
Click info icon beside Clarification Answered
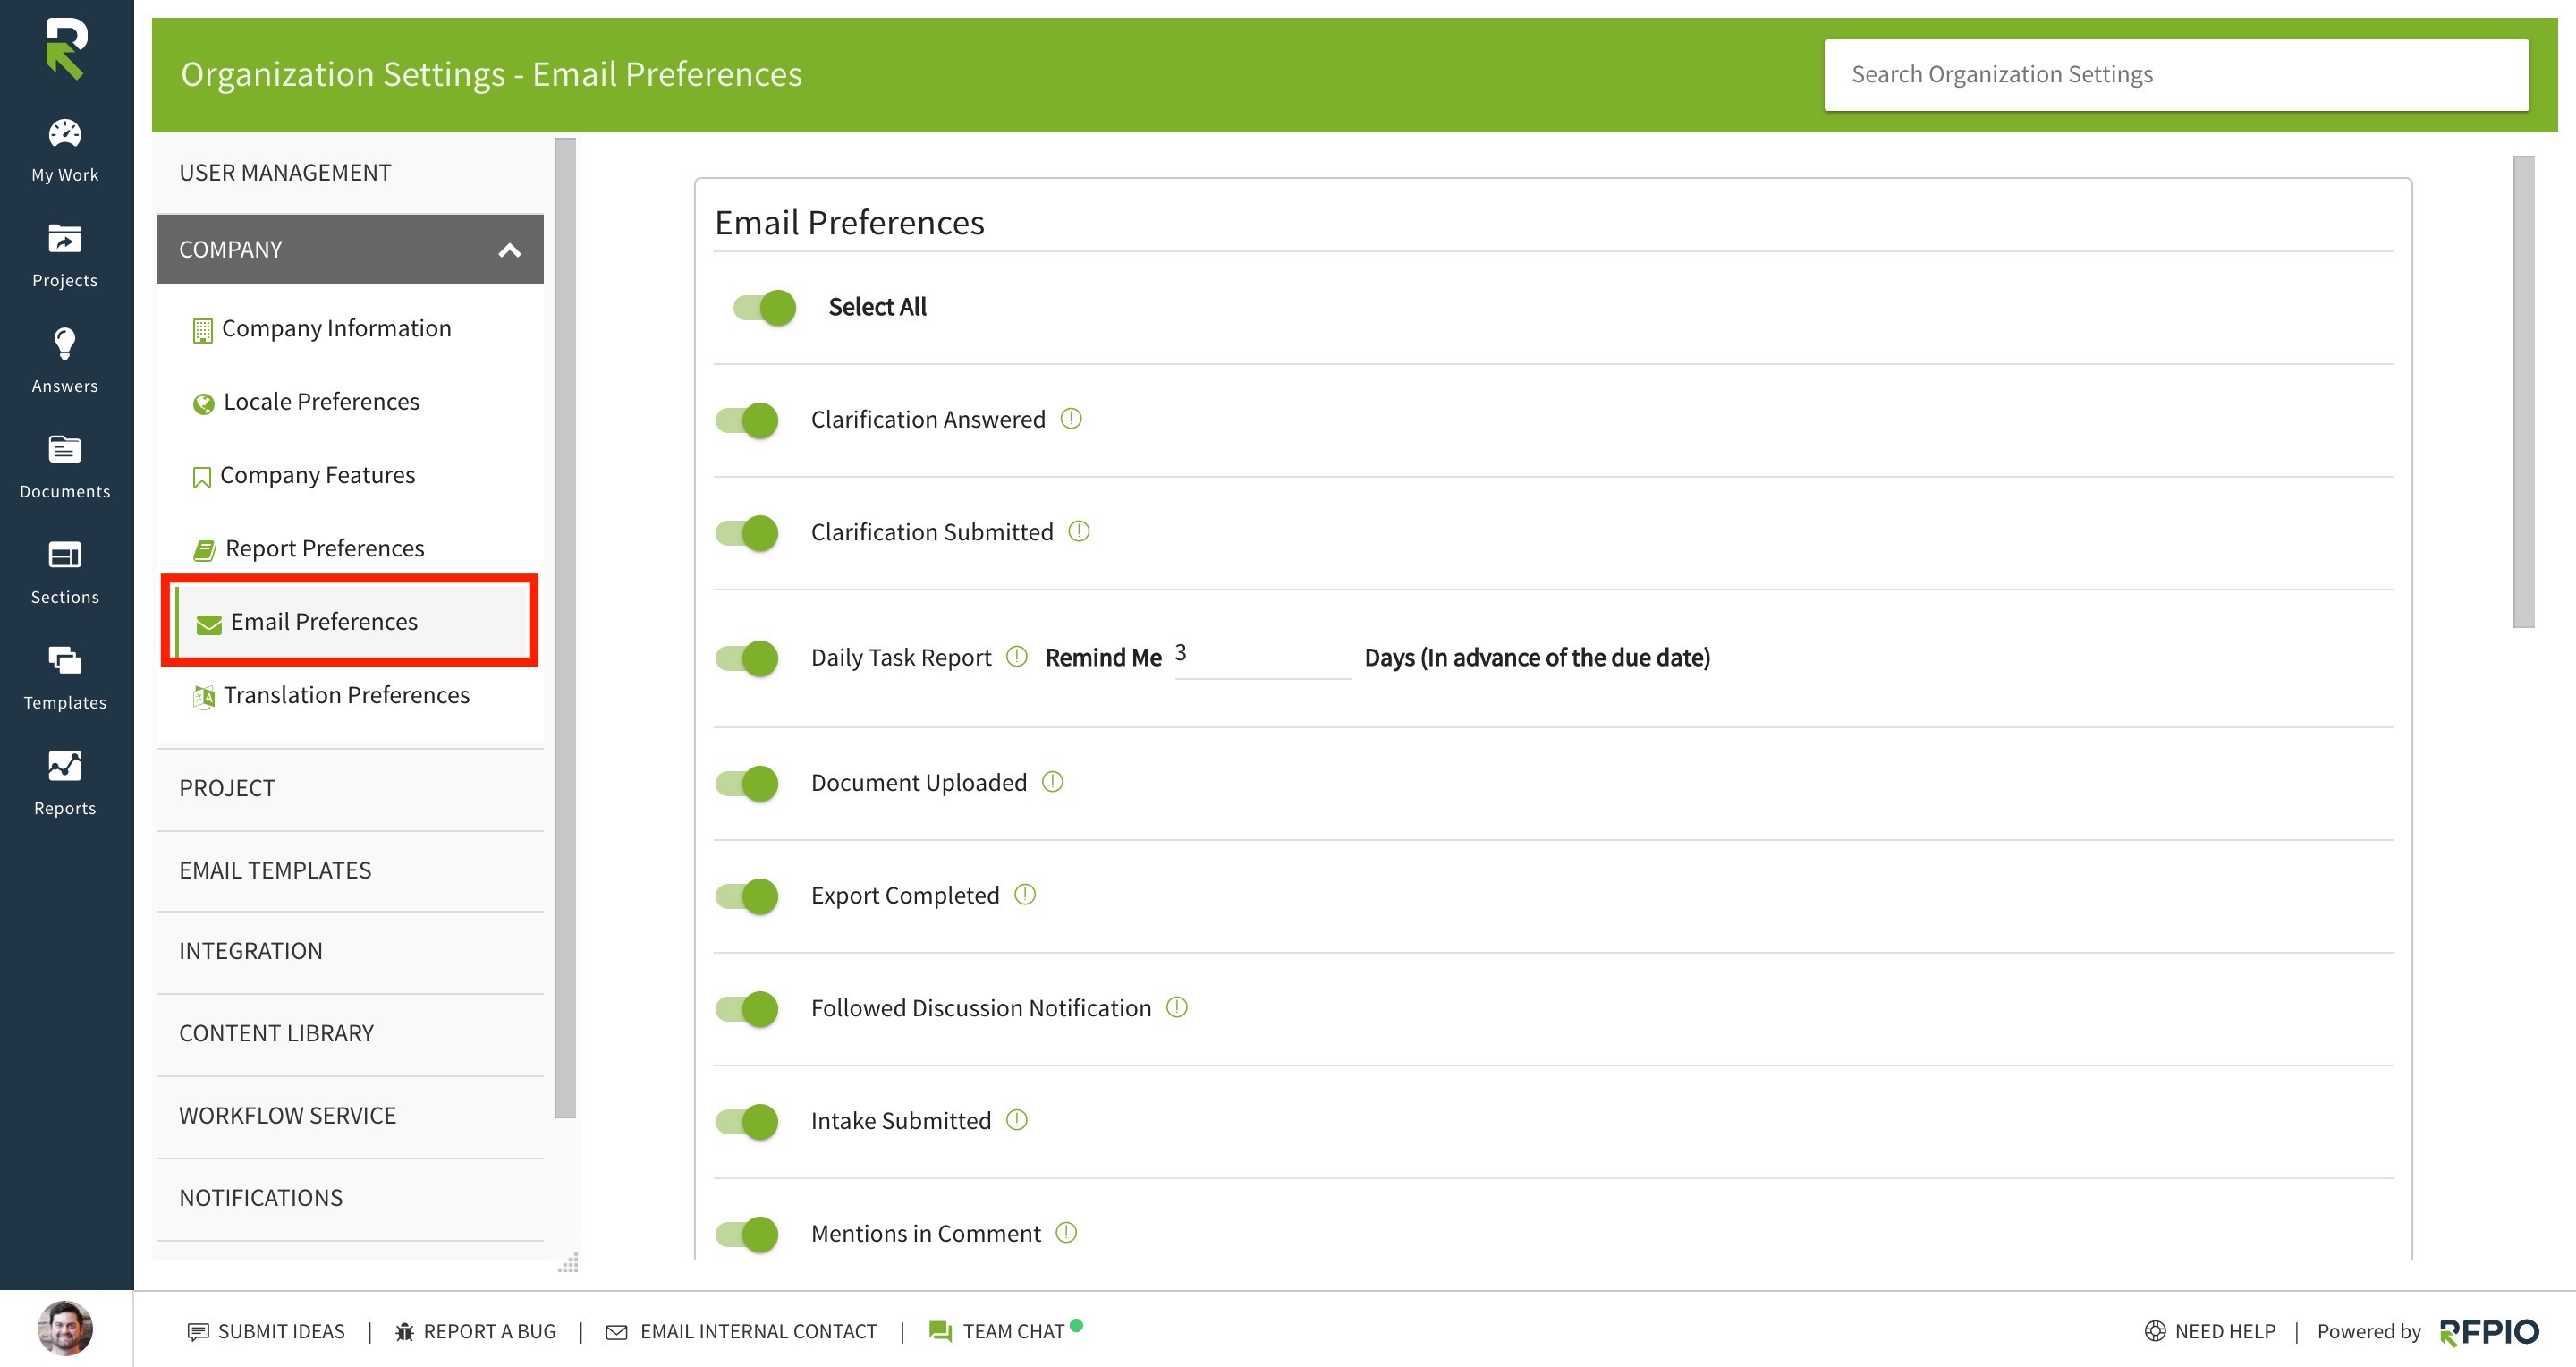[1071, 418]
